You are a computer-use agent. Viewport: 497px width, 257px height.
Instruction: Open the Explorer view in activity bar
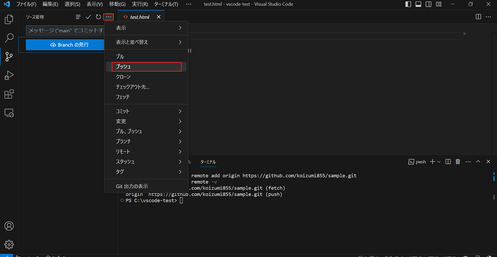pos(9,20)
